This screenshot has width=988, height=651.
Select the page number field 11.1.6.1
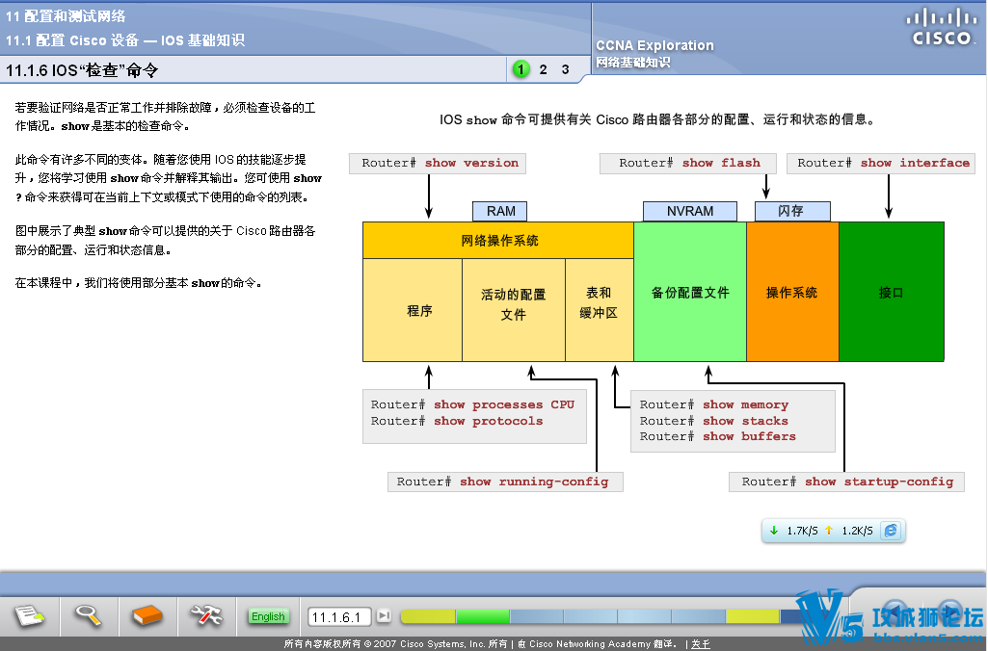tap(338, 617)
